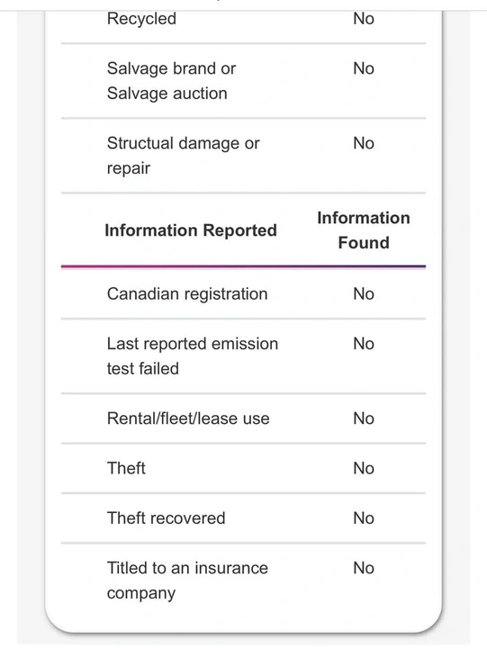Click the Recycled row label
Screen dimensions: 487x648
pyautogui.click(x=141, y=19)
